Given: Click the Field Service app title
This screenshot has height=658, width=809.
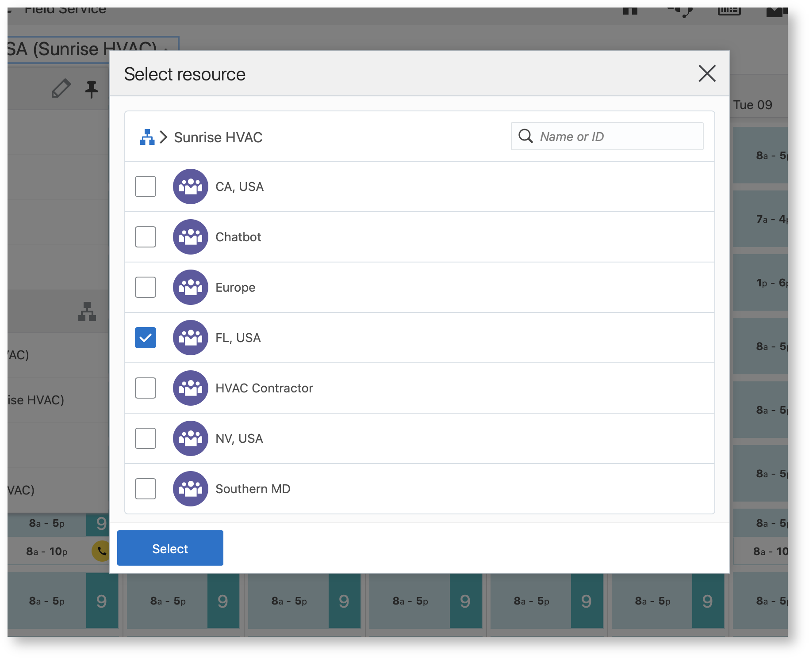Looking at the screenshot, I should pos(65,8).
